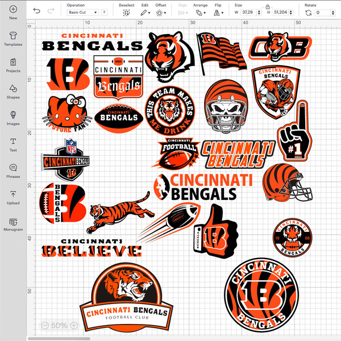Adjust the width stepper arrows
Screen dimensions: 341x341
click(x=259, y=13)
